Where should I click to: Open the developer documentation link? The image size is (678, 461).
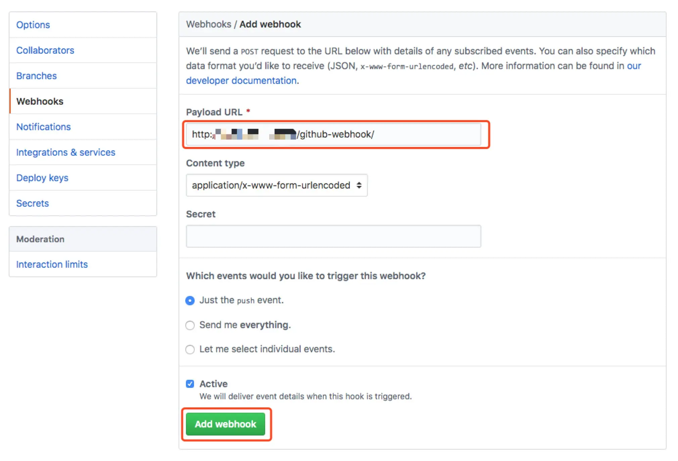point(241,81)
